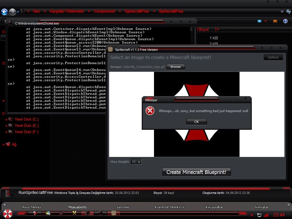292x219 pixels.
Task: Click the RunSpritecraftFree file icon in details pane
Action: point(8,194)
